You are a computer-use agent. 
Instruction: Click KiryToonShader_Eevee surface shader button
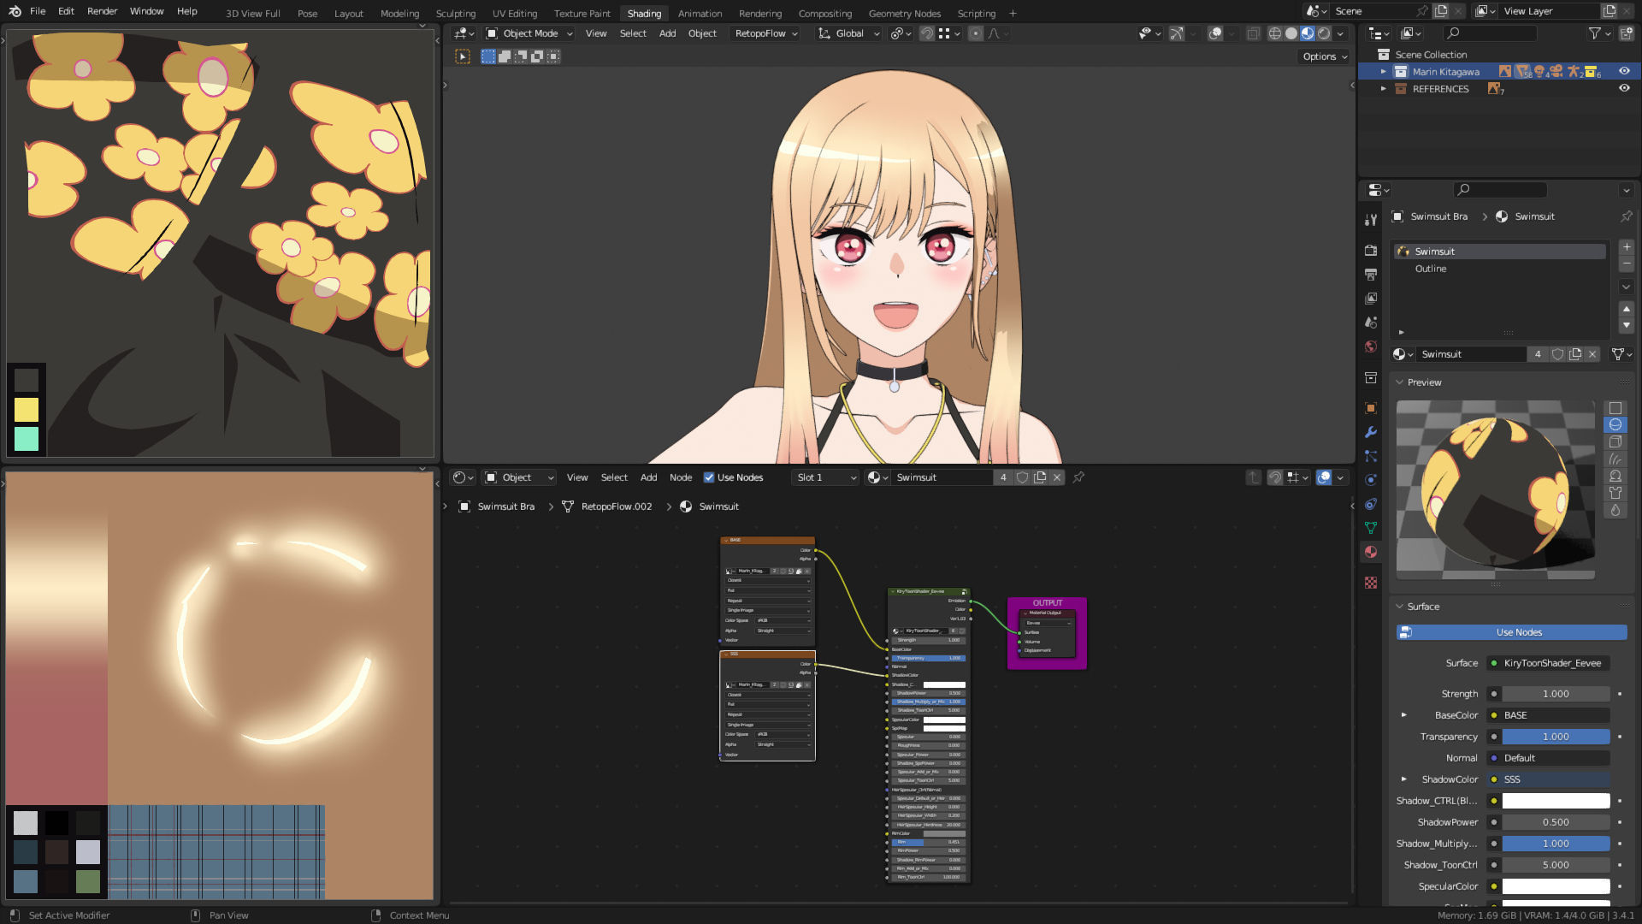[x=1548, y=663]
